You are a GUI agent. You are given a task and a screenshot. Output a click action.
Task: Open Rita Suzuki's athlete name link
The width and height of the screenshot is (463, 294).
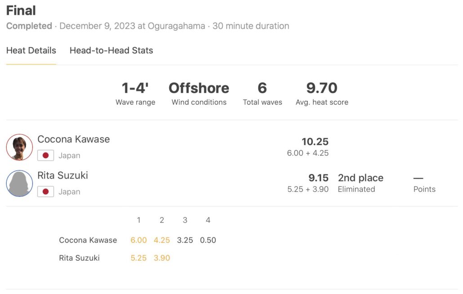[62, 175]
